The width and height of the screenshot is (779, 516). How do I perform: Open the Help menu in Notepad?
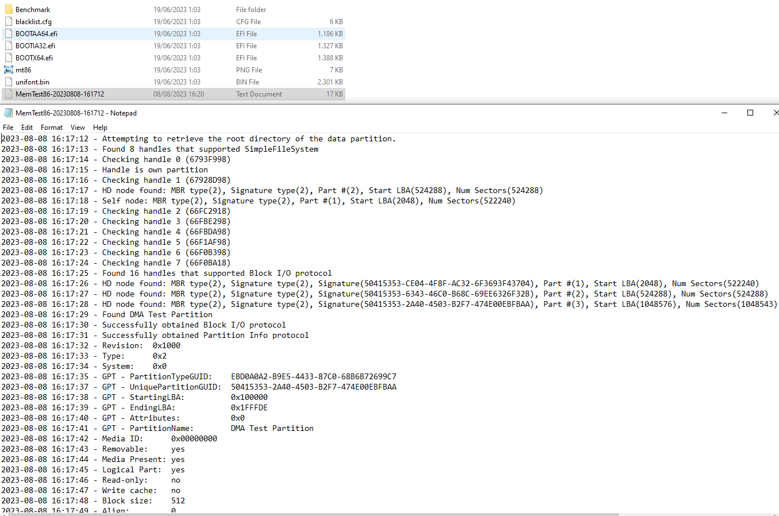point(100,128)
